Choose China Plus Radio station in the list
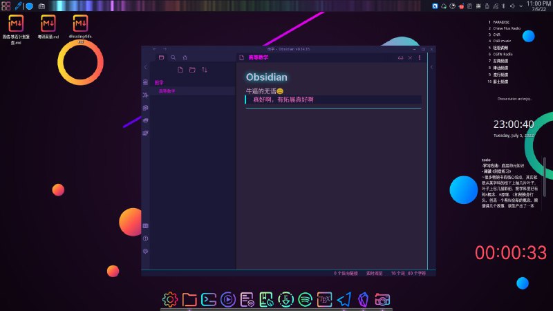This screenshot has width=553, height=311. point(507,28)
